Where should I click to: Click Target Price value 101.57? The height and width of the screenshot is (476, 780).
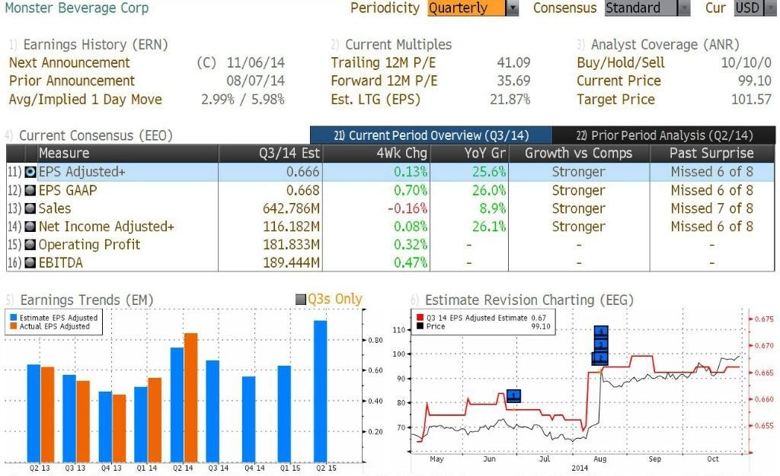point(751,100)
